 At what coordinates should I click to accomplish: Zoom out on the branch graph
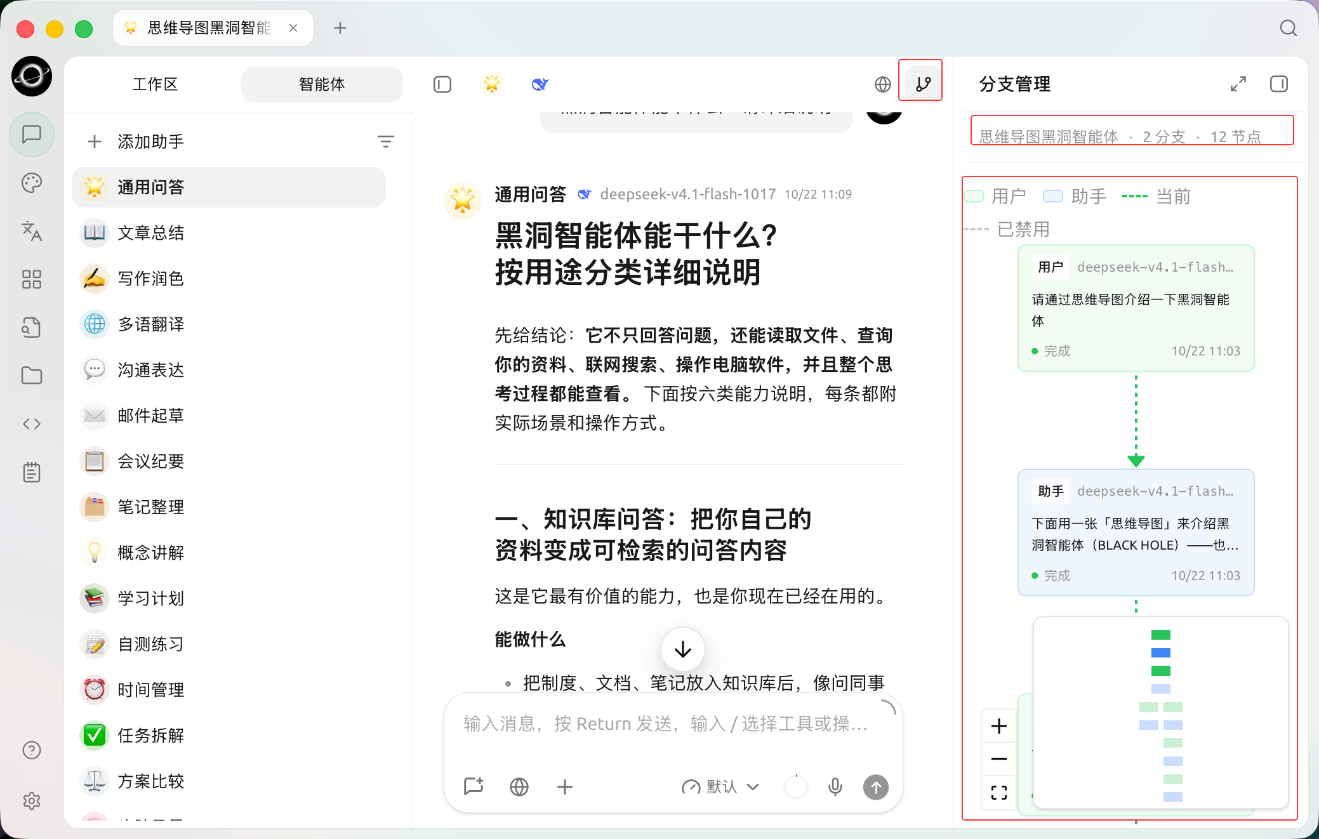[999, 759]
